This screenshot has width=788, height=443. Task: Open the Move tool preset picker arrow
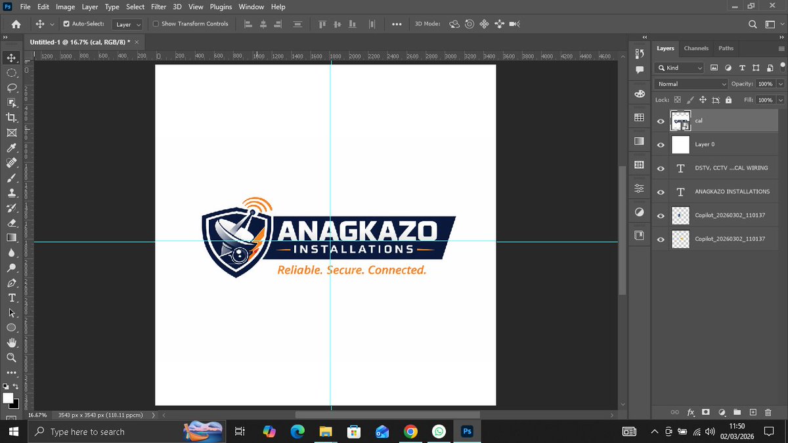pos(51,25)
